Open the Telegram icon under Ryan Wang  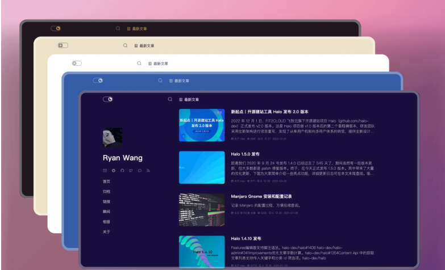(114, 171)
